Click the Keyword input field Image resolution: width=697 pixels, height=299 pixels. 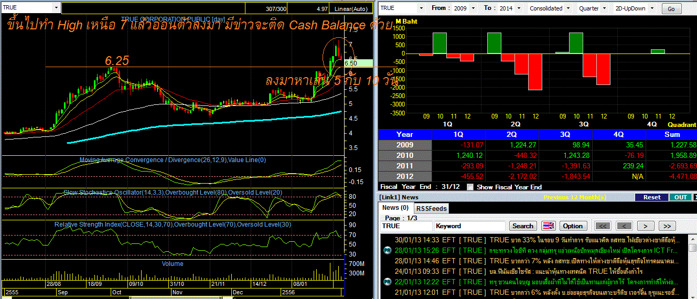[470, 226]
